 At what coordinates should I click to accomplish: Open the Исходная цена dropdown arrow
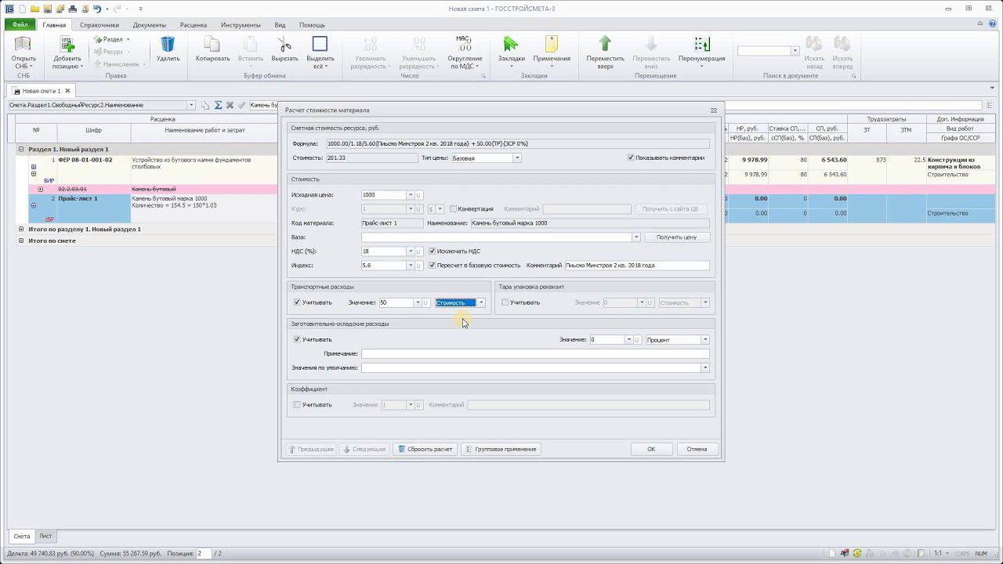410,195
